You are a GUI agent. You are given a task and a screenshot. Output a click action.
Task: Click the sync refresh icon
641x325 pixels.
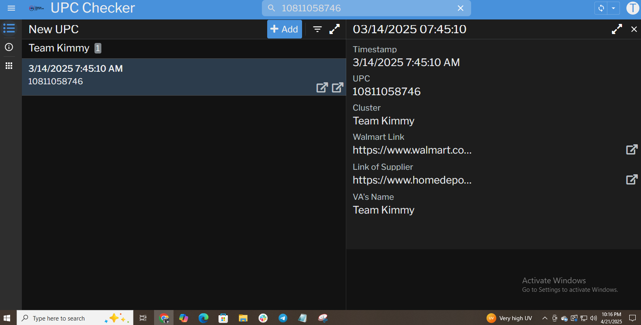tap(601, 8)
